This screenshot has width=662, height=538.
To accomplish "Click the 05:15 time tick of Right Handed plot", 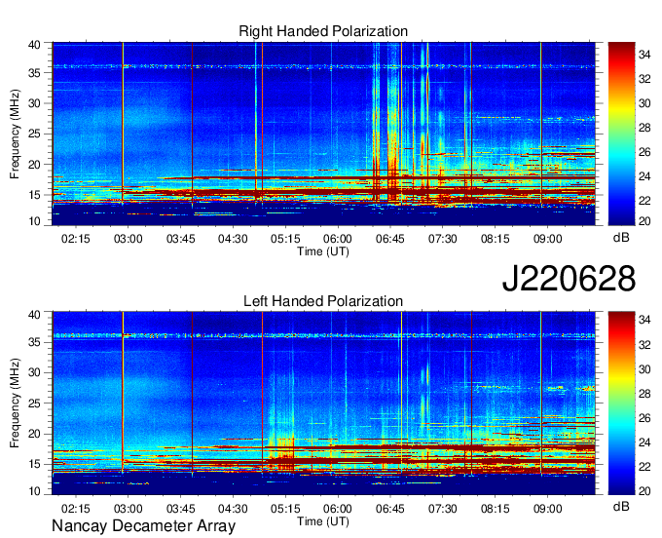I will click(285, 239).
